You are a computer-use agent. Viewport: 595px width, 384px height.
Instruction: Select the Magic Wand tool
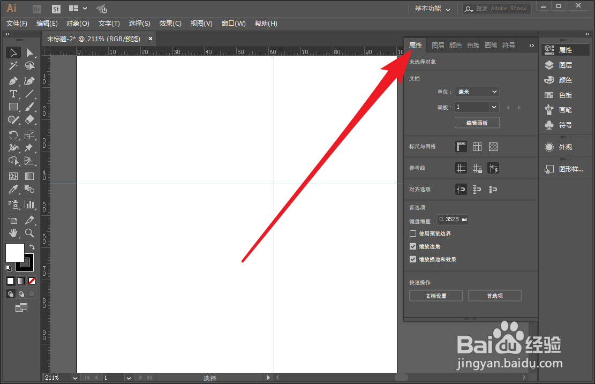13,66
